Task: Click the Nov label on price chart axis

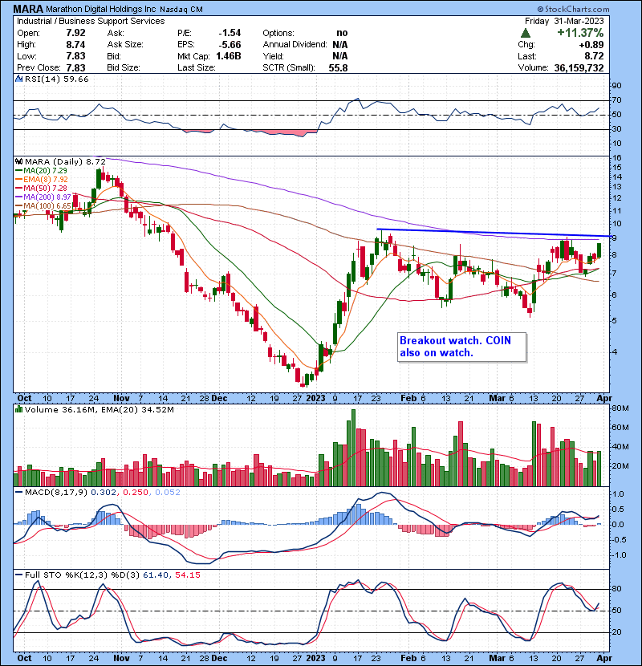Action: (121, 398)
